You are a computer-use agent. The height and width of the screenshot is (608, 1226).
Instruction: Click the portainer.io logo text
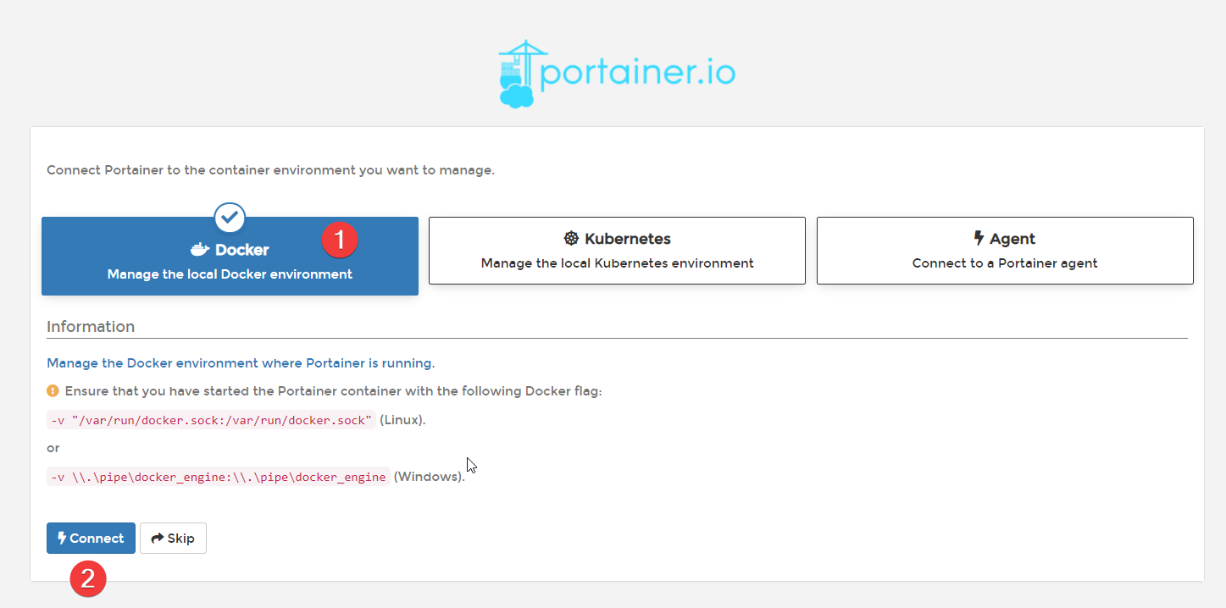(x=637, y=74)
